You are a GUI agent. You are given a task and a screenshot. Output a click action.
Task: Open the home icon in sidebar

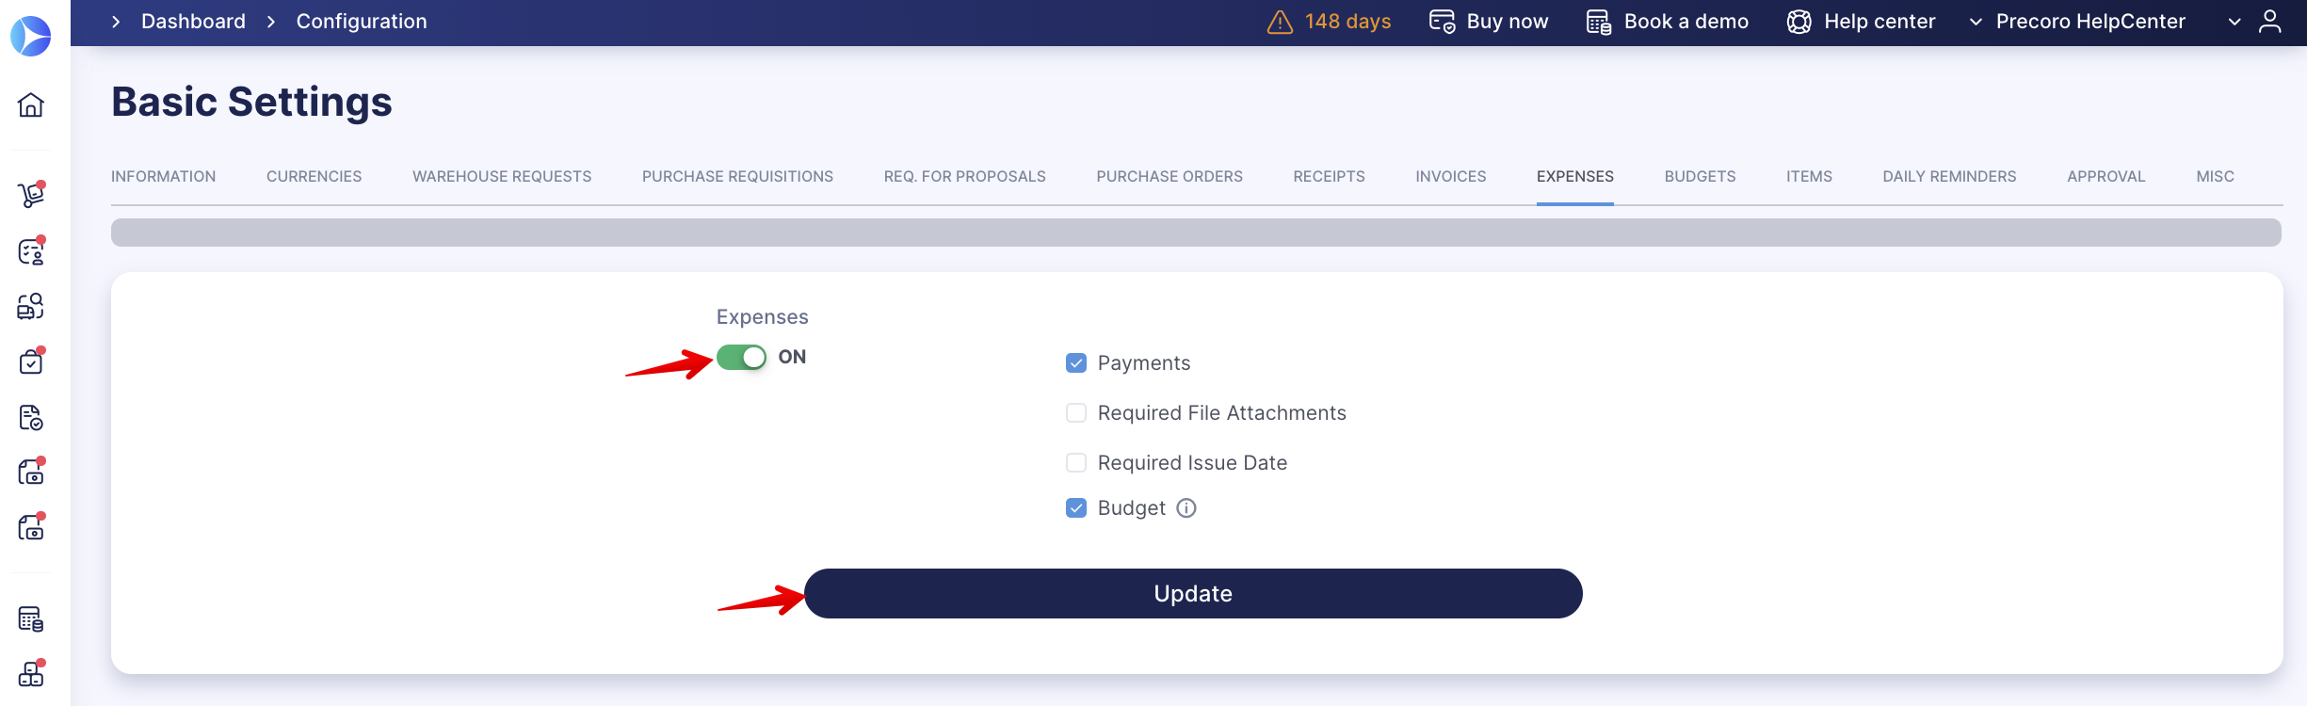(31, 104)
